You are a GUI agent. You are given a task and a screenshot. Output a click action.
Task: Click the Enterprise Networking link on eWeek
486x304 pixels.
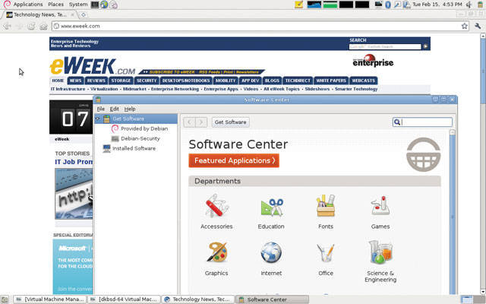tap(175, 89)
